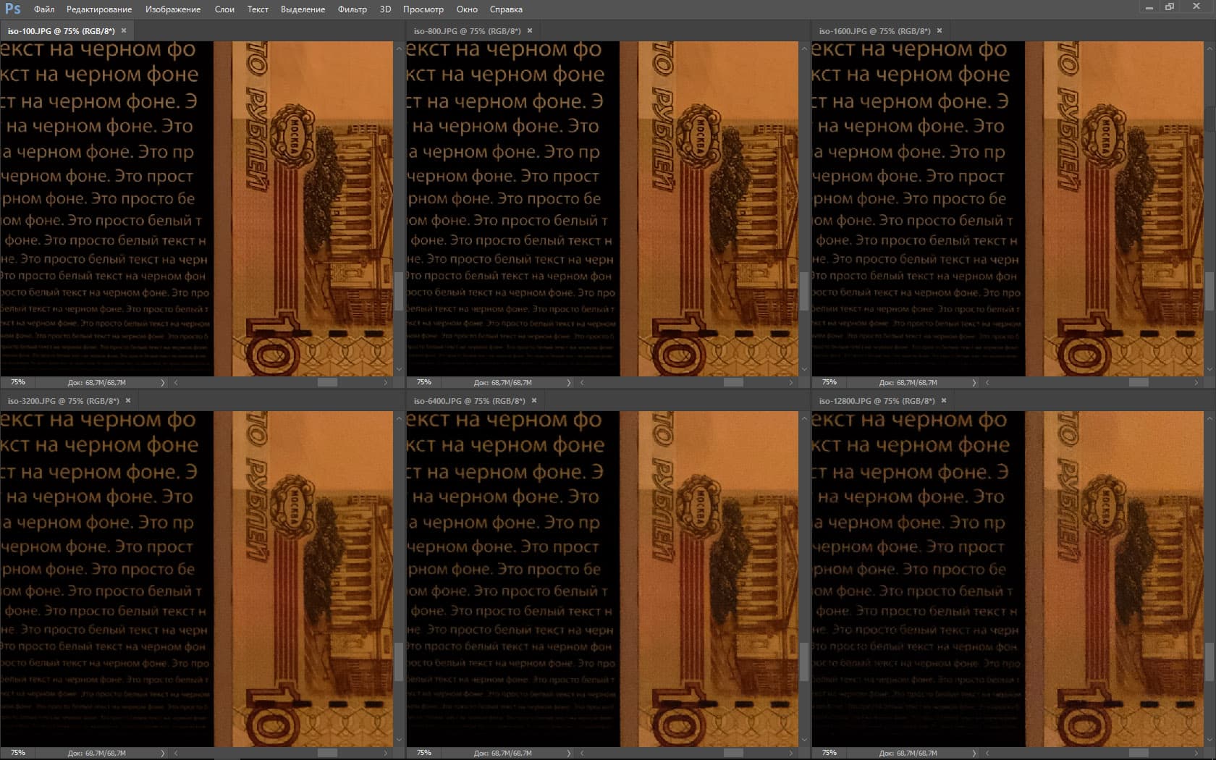Viewport: 1216px width, 760px height.
Task: Click scroll-up arrow in iso-800.JPG window
Action: pos(804,47)
